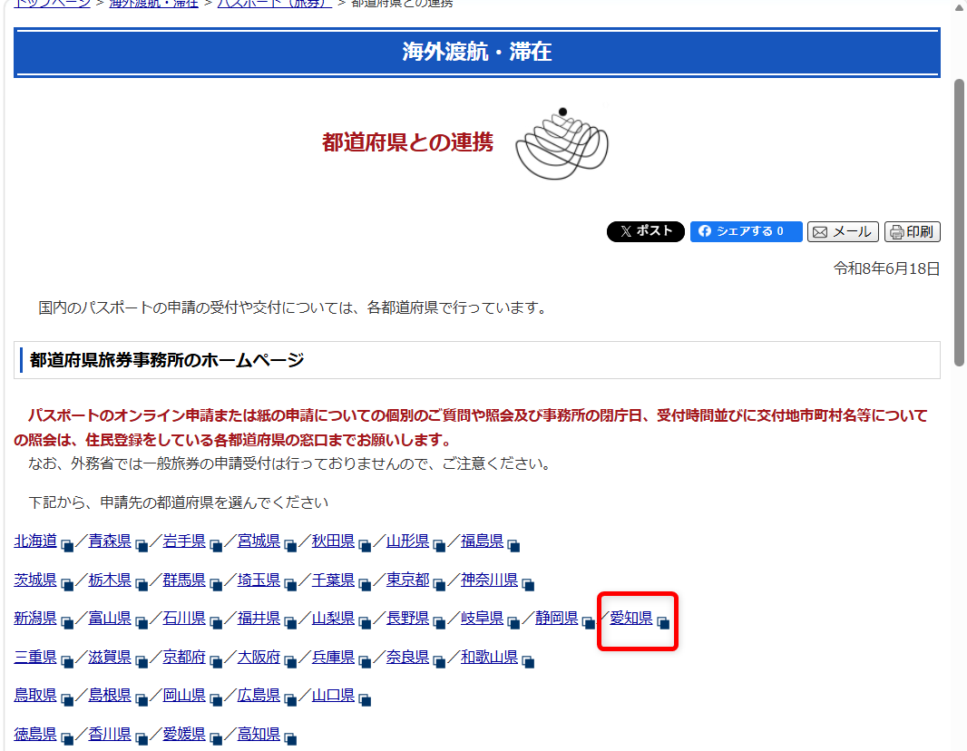967x751 pixels.
Task: Visit the 山形県 link
Action: tap(407, 541)
